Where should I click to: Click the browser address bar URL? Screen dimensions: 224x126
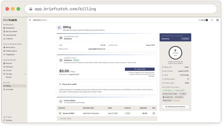(x=65, y=9)
